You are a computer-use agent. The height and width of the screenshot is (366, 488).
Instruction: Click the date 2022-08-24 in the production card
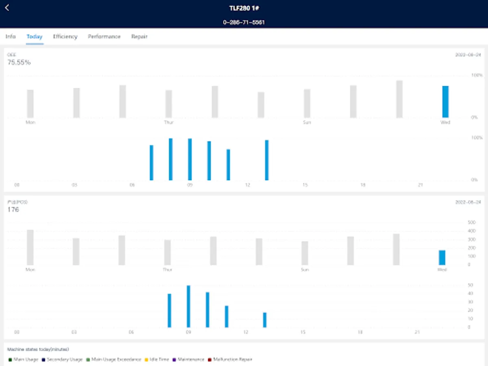(469, 202)
